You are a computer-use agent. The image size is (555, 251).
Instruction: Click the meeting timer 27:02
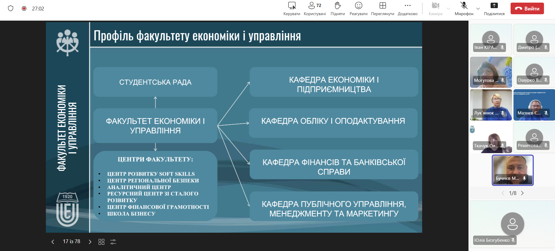(38, 9)
